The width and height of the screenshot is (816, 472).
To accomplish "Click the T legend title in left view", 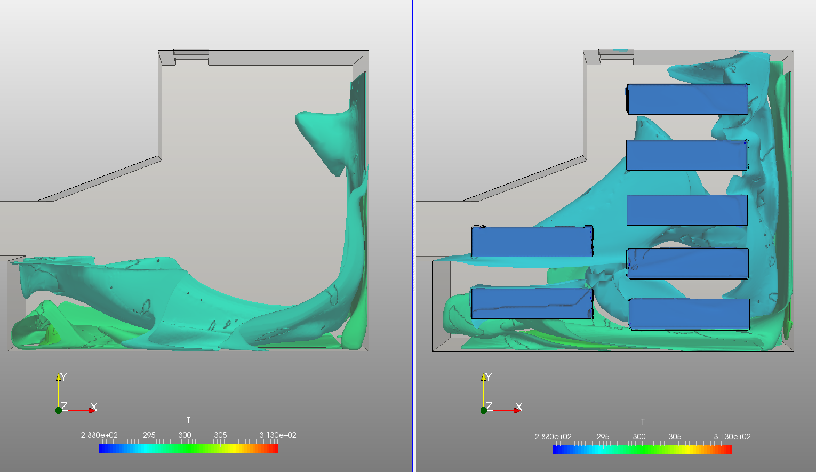I will click(x=188, y=420).
